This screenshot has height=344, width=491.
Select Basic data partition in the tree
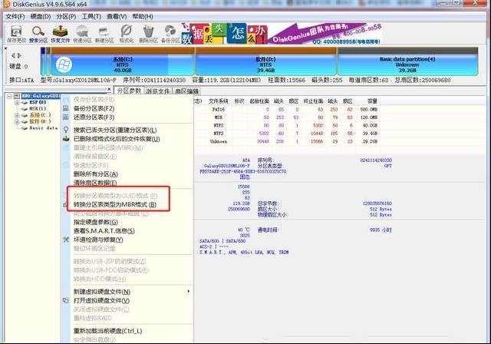click(44, 127)
